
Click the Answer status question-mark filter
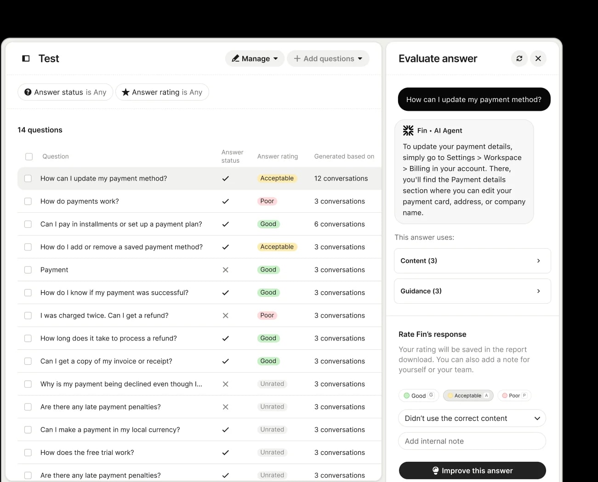65,92
